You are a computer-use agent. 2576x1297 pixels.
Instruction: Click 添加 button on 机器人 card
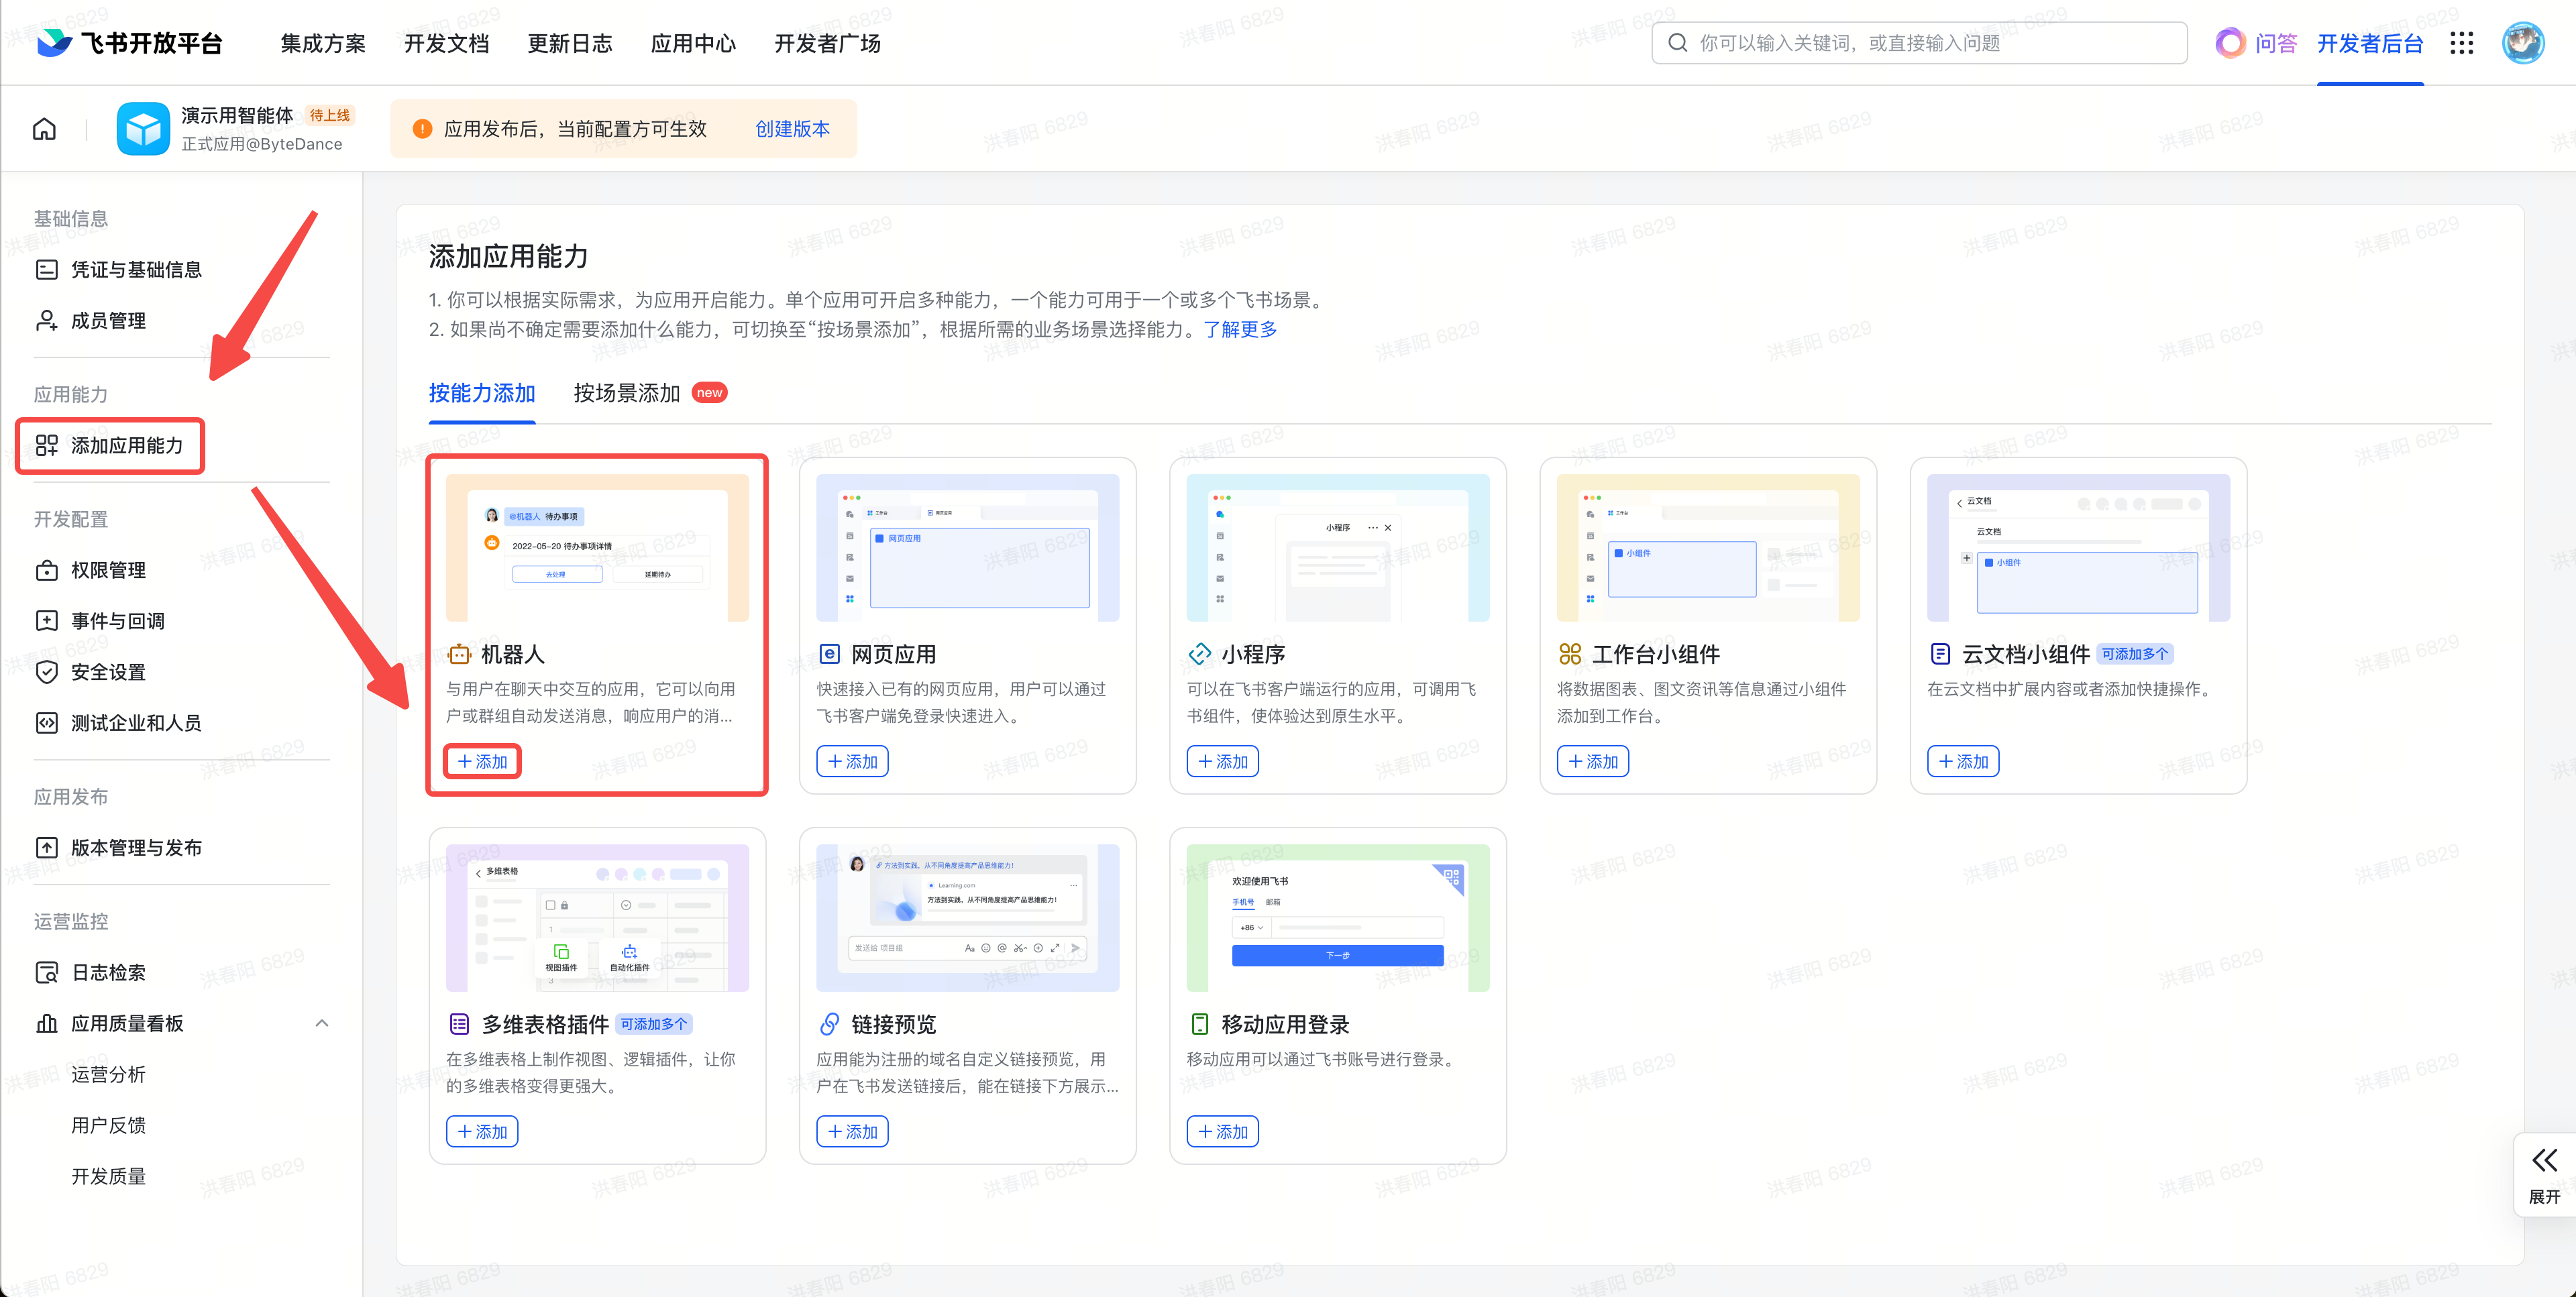tap(482, 762)
